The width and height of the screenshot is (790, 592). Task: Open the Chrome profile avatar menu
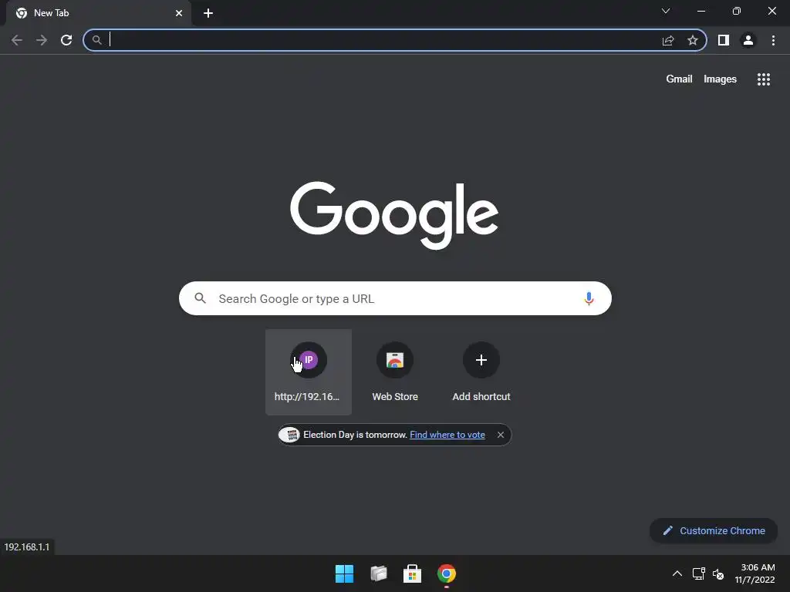tap(748, 40)
